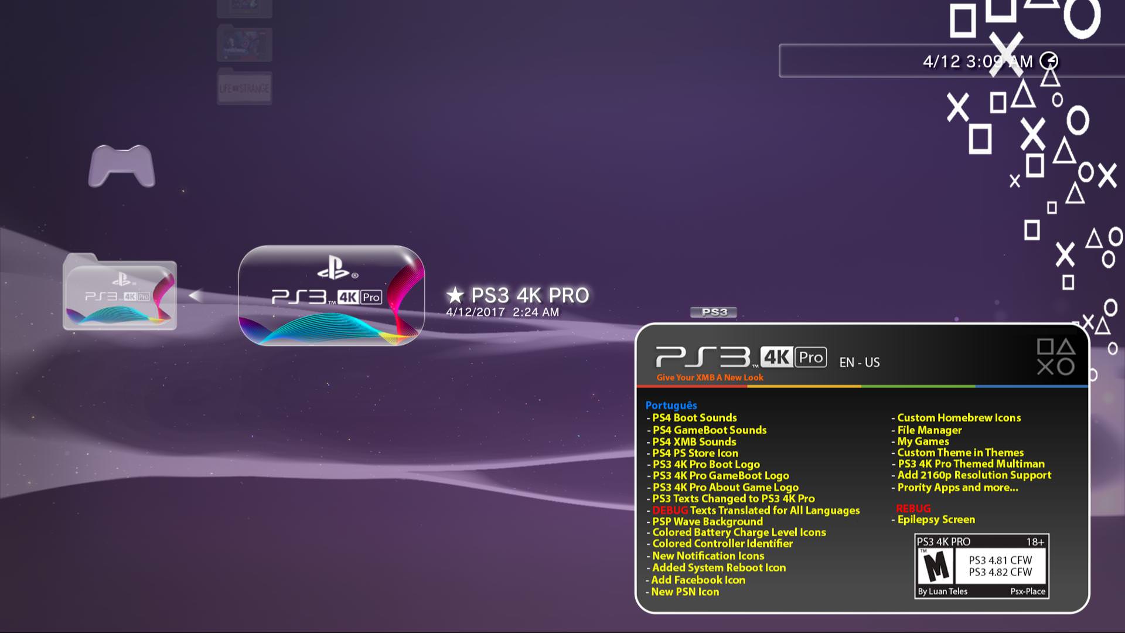
Task: Select the faded game thumbnail above Life is Strange
Action: (x=244, y=43)
